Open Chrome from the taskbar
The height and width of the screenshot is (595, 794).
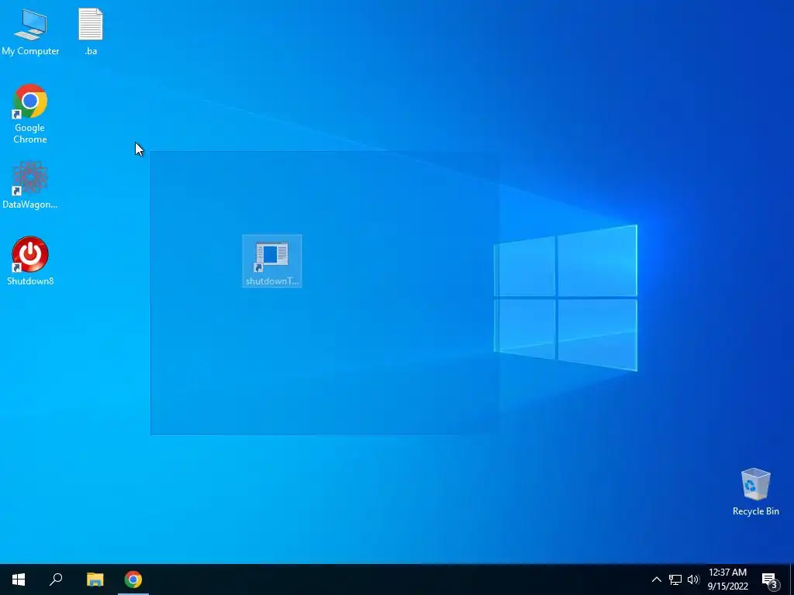(x=133, y=580)
